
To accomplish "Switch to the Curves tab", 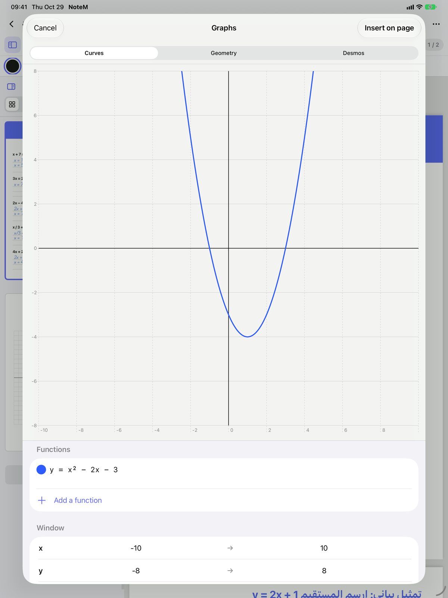I will tap(94, 53).
